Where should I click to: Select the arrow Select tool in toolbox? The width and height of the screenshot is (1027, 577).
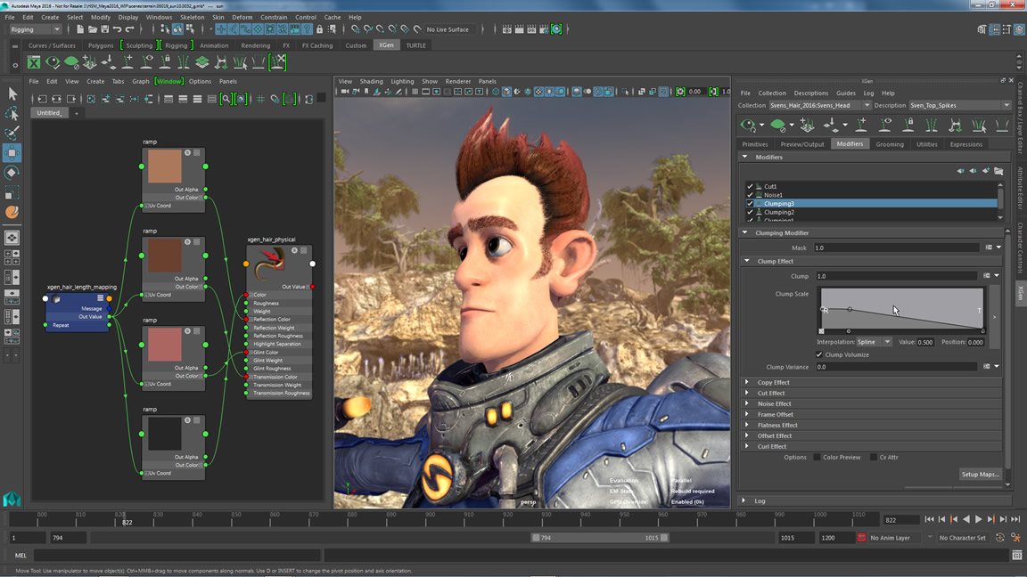(x=12, y=93)
